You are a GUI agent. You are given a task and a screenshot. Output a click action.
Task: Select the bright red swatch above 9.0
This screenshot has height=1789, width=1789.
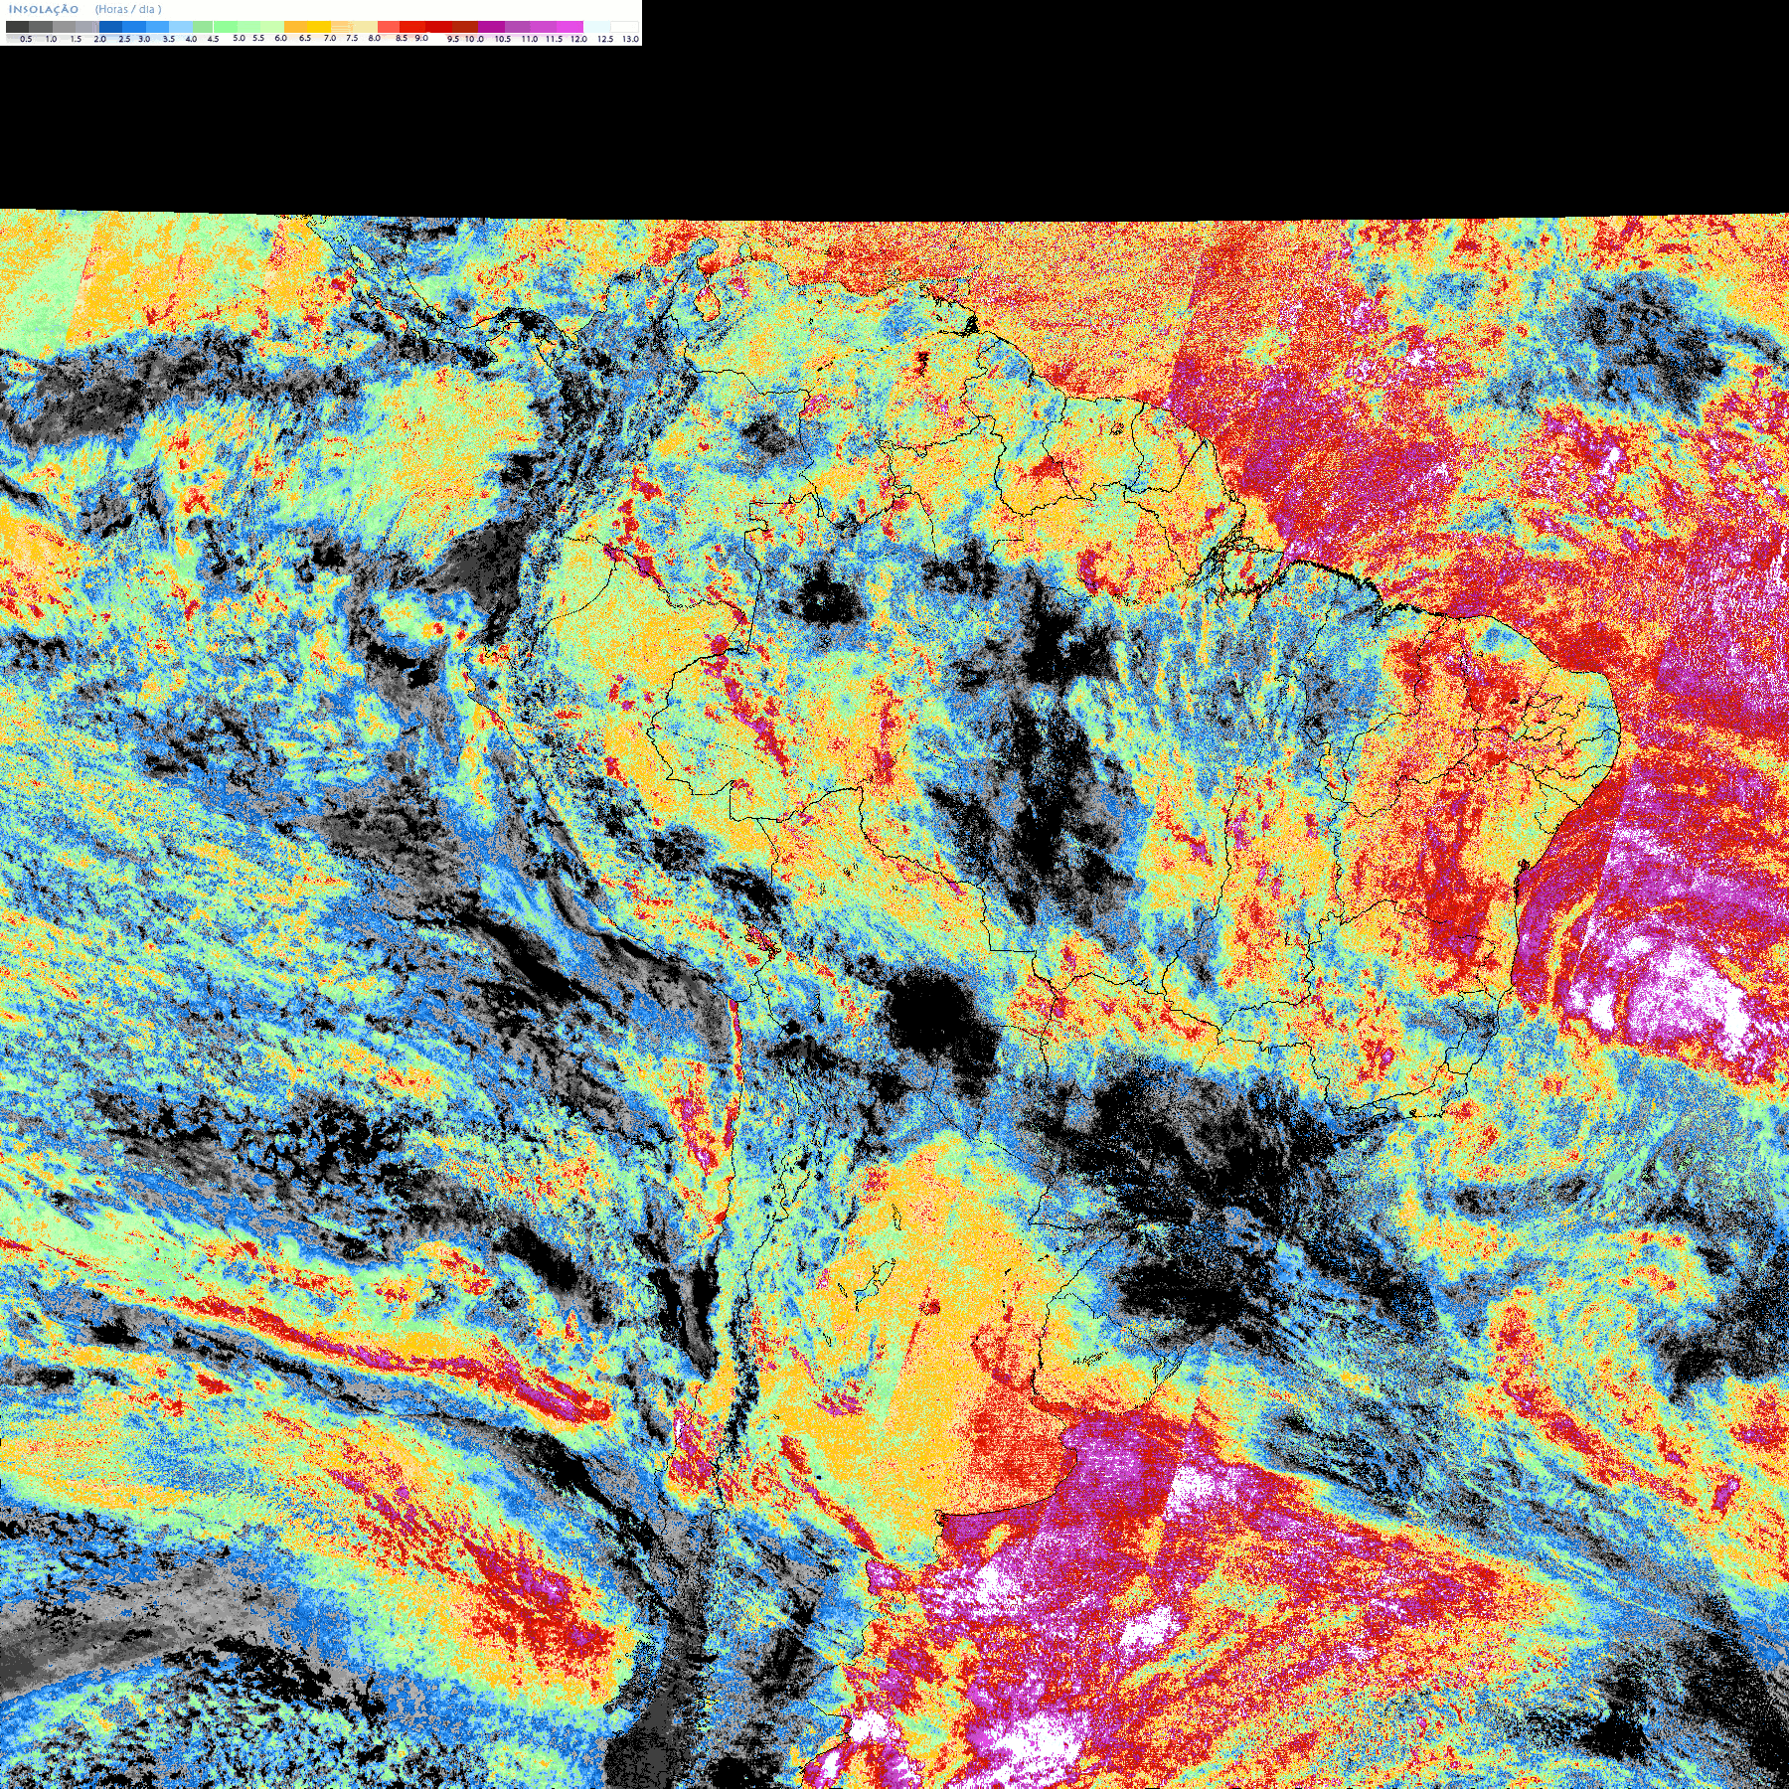tap(412, 27)
